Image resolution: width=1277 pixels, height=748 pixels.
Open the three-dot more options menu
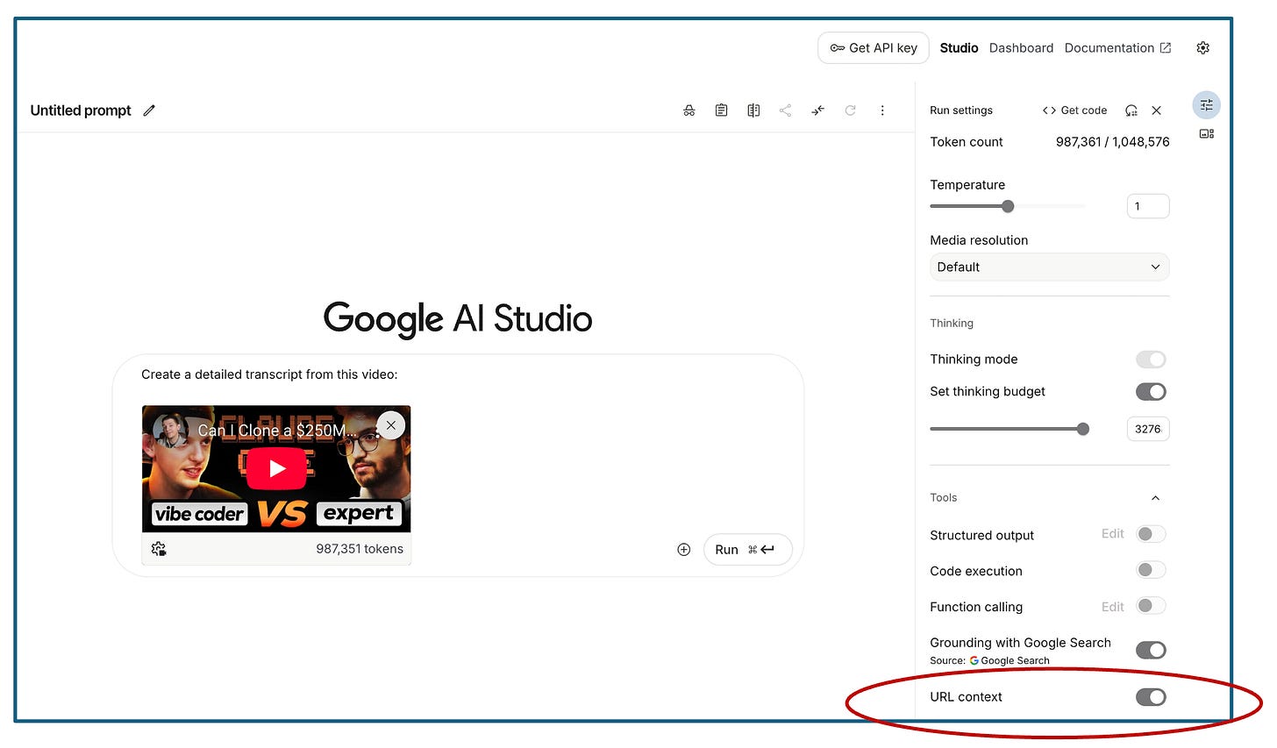pyautogui.click(x=882, y=110)
